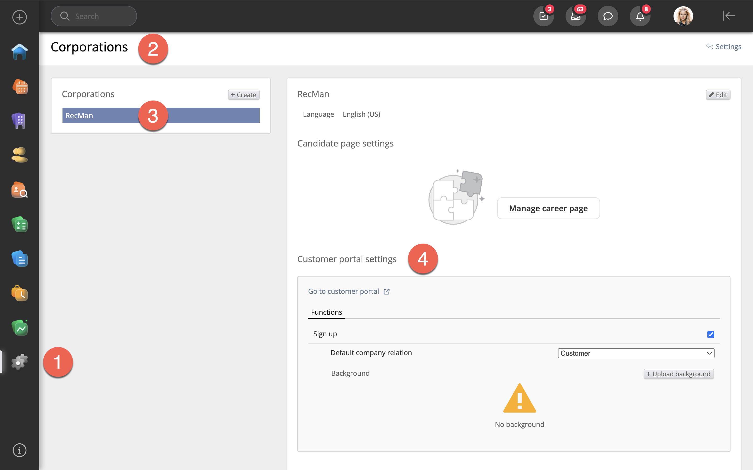Image resolution: width=753 pixels, height=470 pixels.
Task: Open the chat bubble icon
Action: pos(608,16)
